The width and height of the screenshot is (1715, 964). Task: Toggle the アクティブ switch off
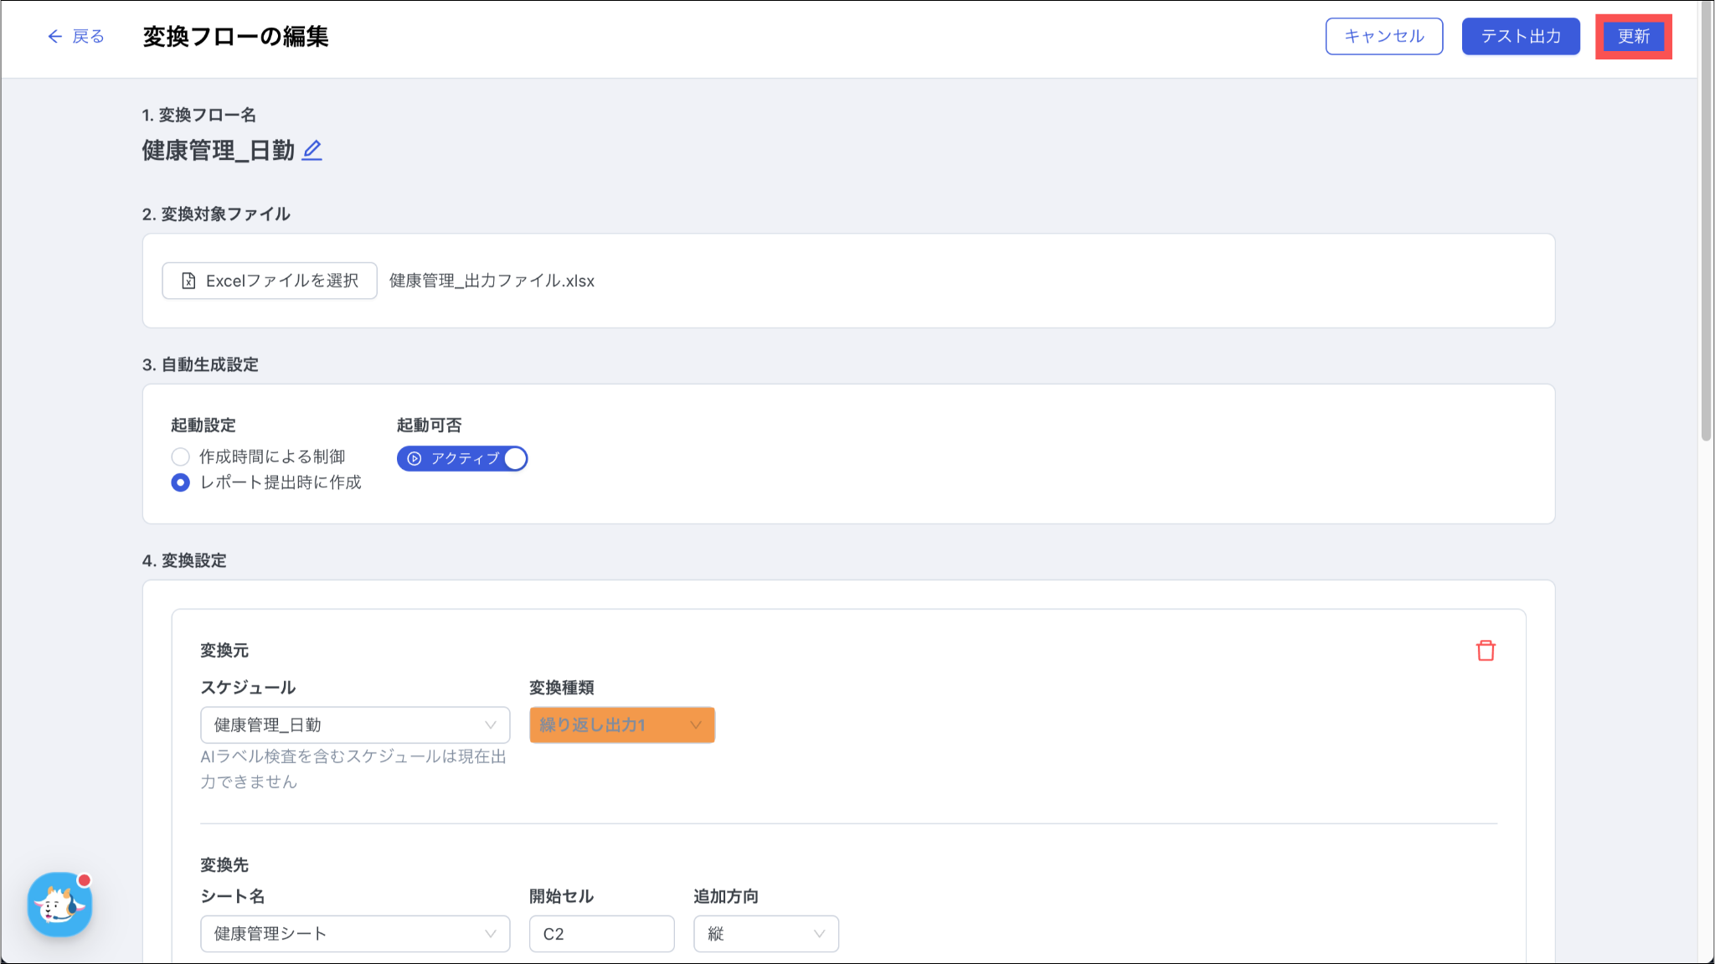[514, 459]
